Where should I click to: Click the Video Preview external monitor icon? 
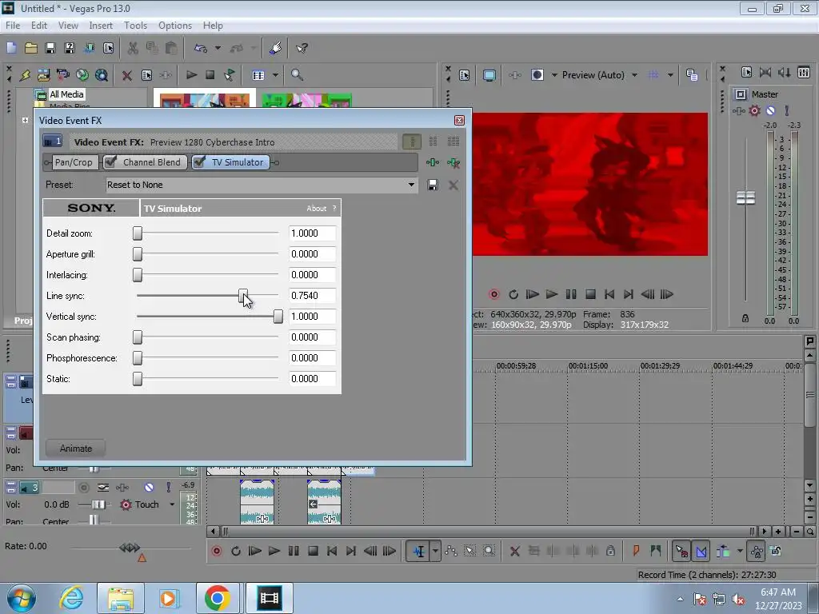tap(489, 75)
